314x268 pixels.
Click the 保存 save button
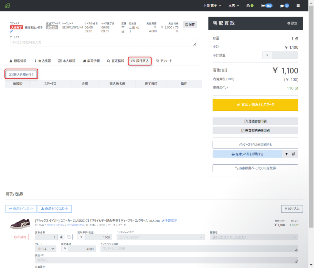click(x=190, y=25)
